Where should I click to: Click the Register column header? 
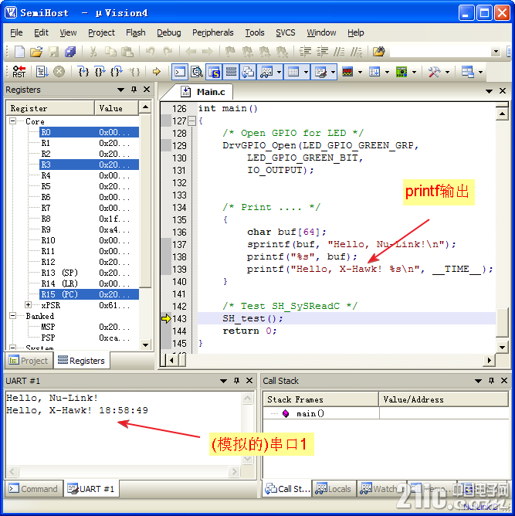coord(50,108)
